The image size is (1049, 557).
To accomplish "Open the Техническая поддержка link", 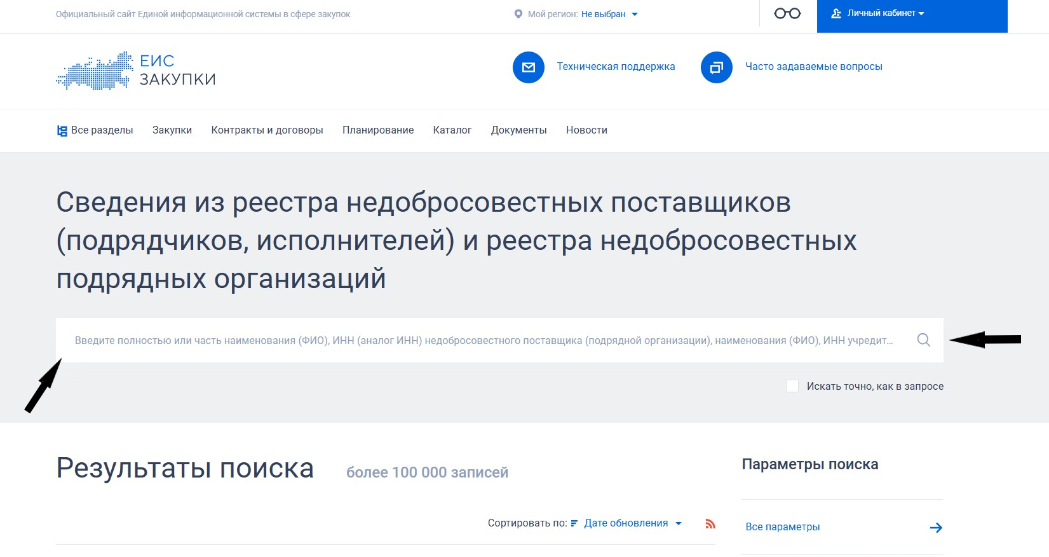I will coord(616,67).
